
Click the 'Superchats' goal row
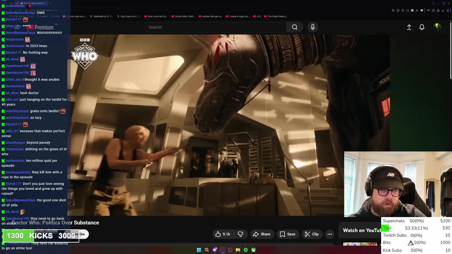pos(416,221)
